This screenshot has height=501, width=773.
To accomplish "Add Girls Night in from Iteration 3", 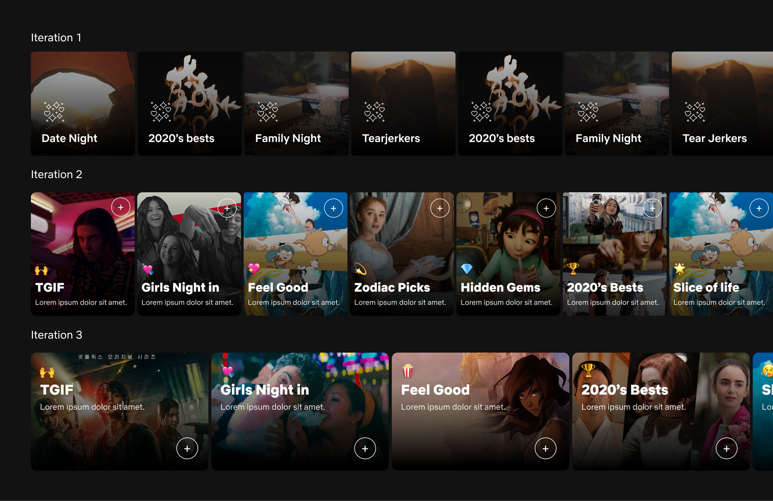I will tap(365, 448).
